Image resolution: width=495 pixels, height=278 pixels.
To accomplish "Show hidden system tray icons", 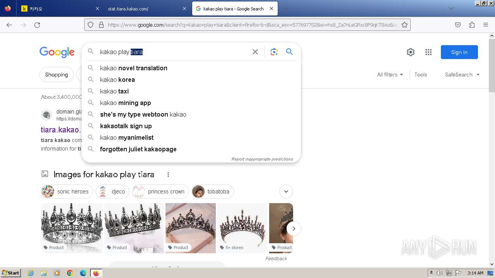I will (431, 273).
